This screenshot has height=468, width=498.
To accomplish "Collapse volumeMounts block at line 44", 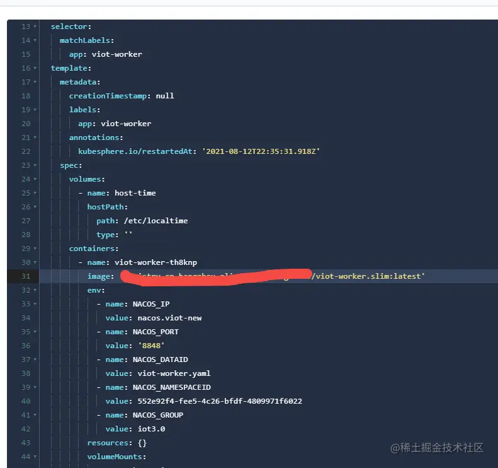I will click(35, 457).
